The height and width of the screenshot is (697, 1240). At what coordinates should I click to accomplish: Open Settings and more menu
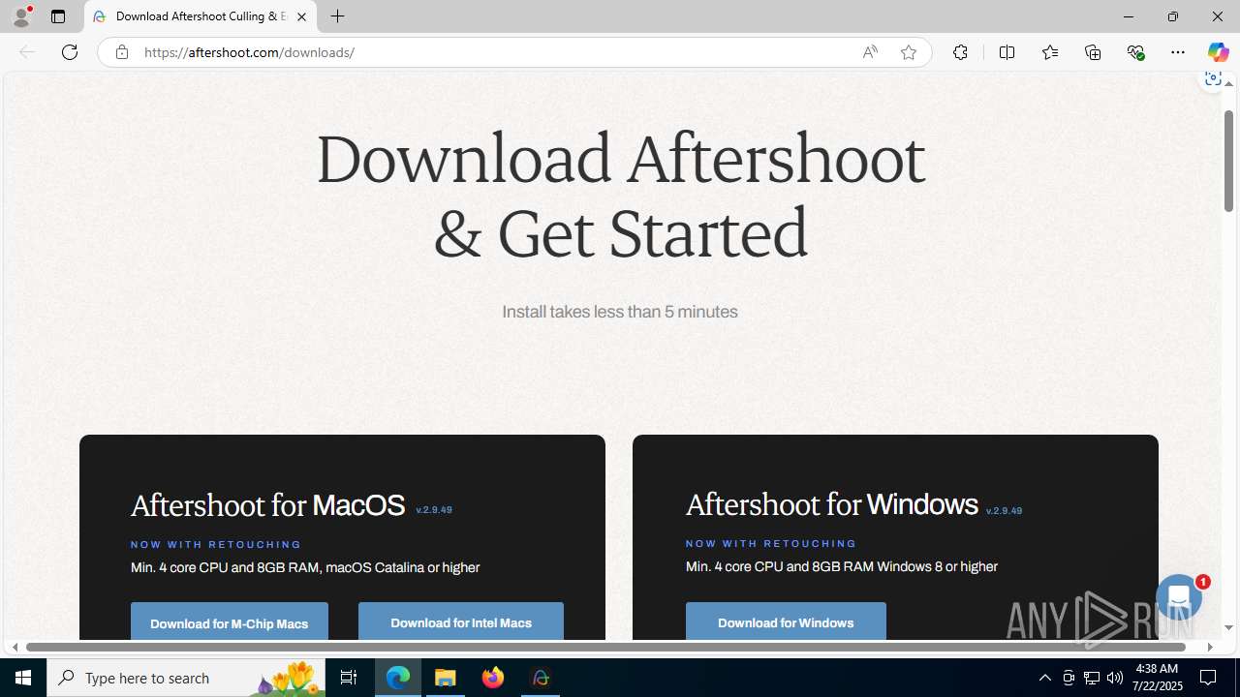pyautogui.click(x=1178, y=52)
